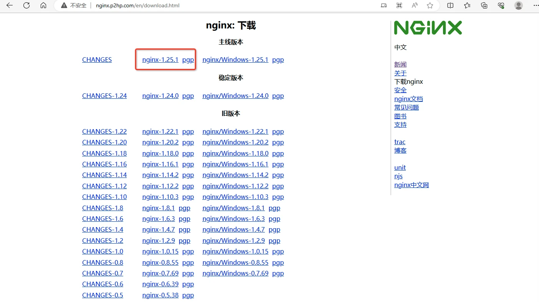Open the Collections icon
The width and height of the screenshot is (539, 302).
[x=484, y=5]
